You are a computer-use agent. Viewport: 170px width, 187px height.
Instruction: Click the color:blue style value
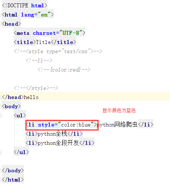[76, 125]
